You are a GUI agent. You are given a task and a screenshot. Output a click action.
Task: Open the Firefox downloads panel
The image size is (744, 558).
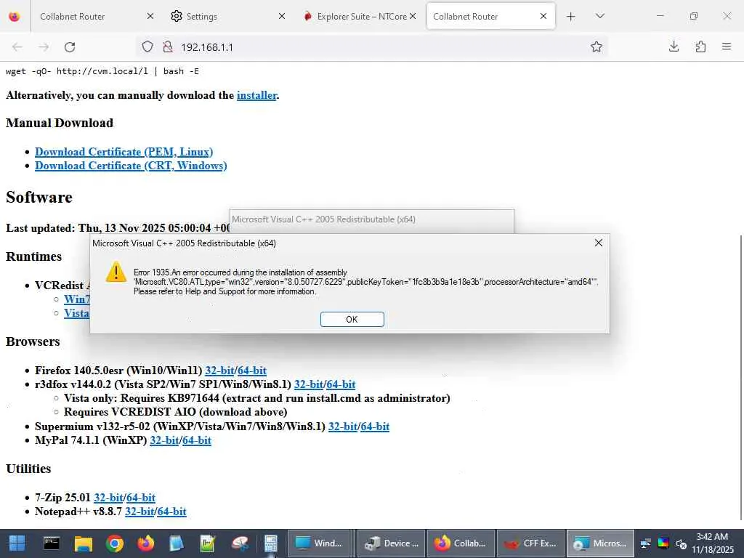pos(674,46)
